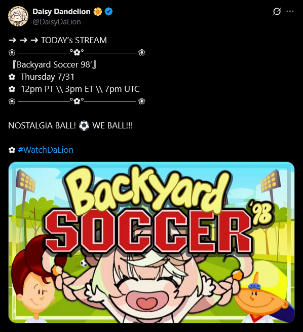Click the 12pm PT stream time line

pyautogui.click(x=80, y=89)
